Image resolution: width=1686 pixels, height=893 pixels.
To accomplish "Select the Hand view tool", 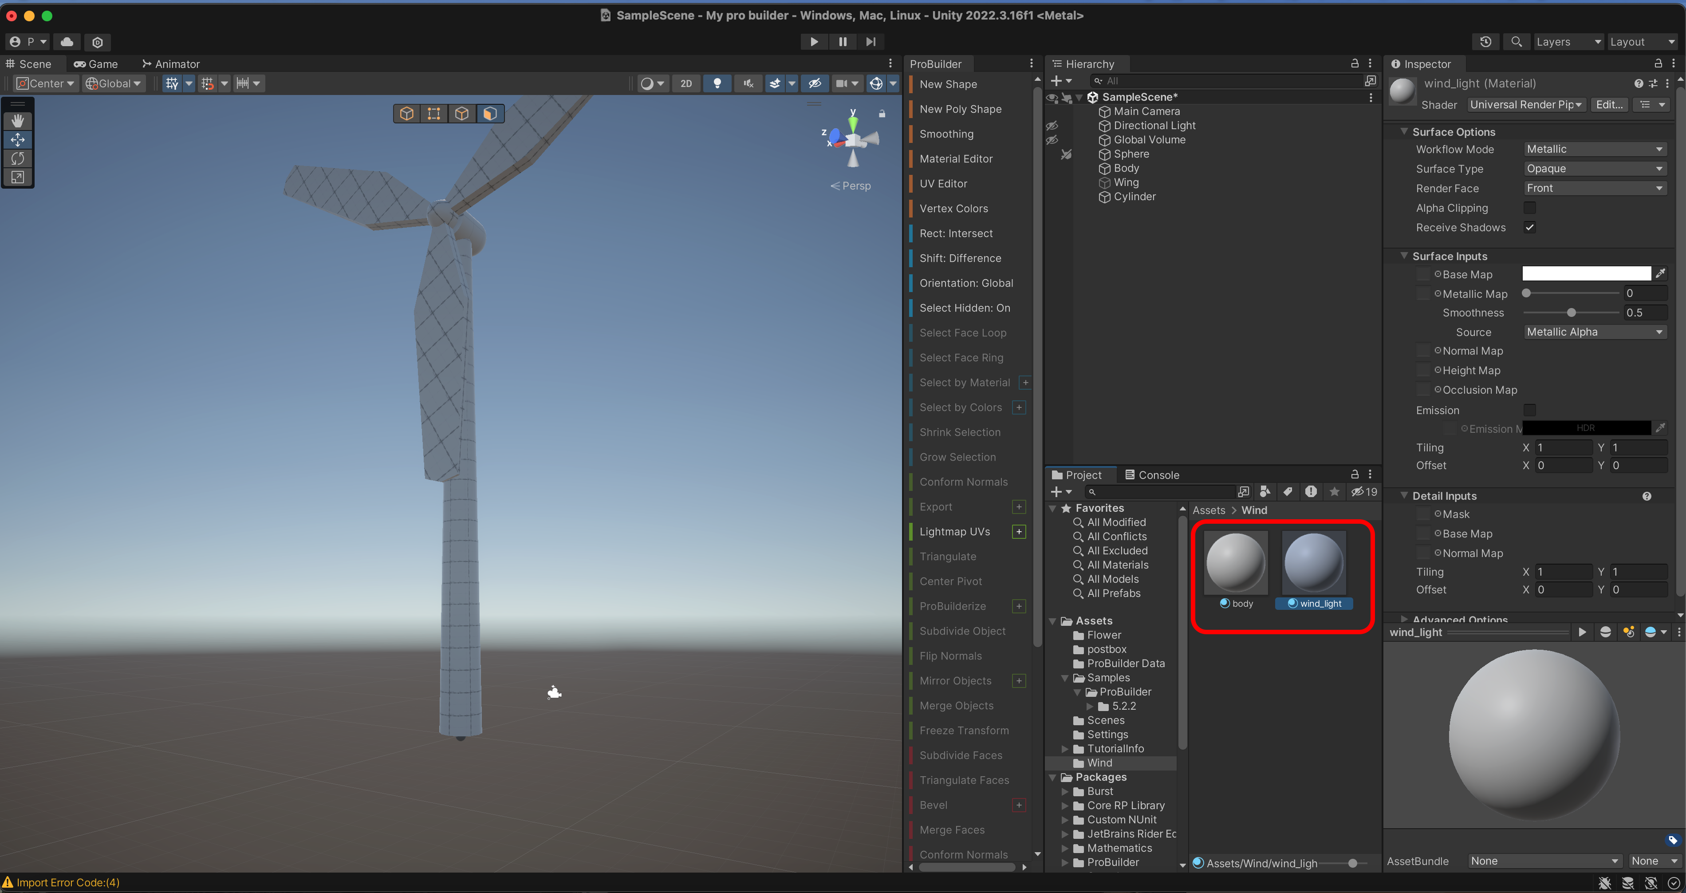I will (18, 121).
